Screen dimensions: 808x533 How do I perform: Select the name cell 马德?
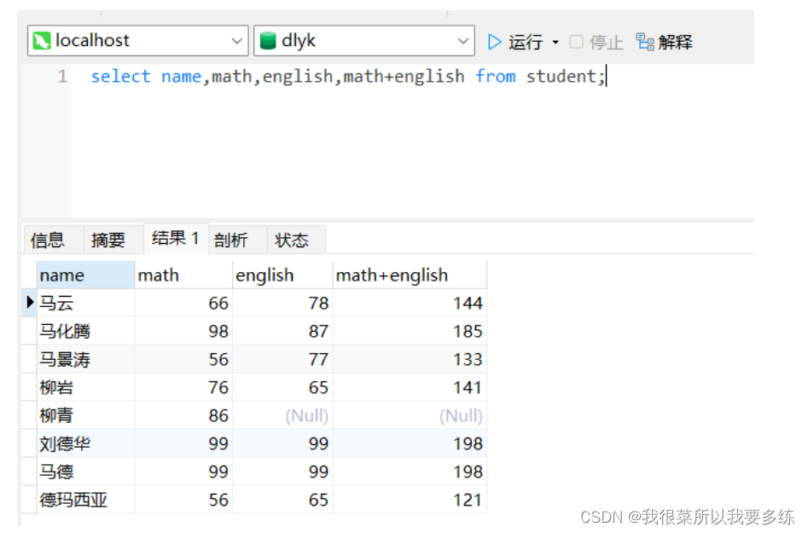[x=85, y=472]
